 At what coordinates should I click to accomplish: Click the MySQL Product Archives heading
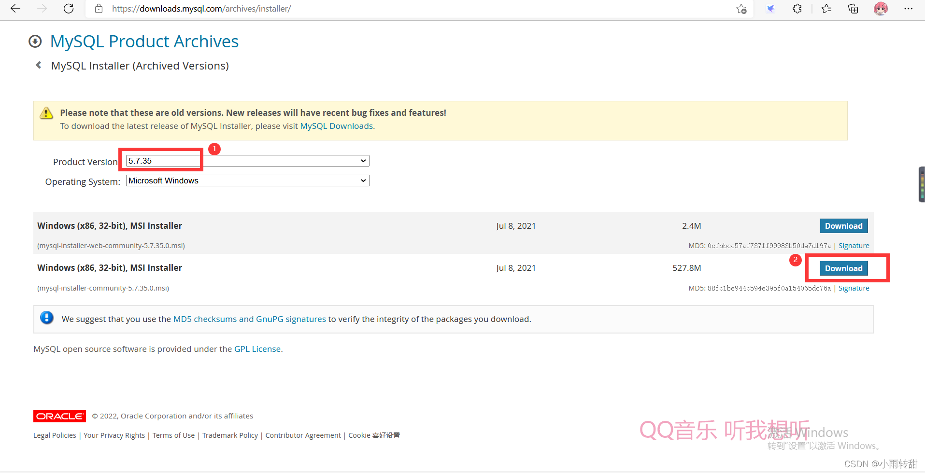point(144,42)
